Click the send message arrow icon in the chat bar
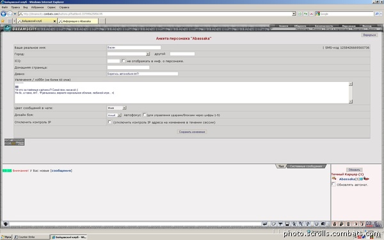The height and width of the screenshot is (240, 384). pos(265,224)
